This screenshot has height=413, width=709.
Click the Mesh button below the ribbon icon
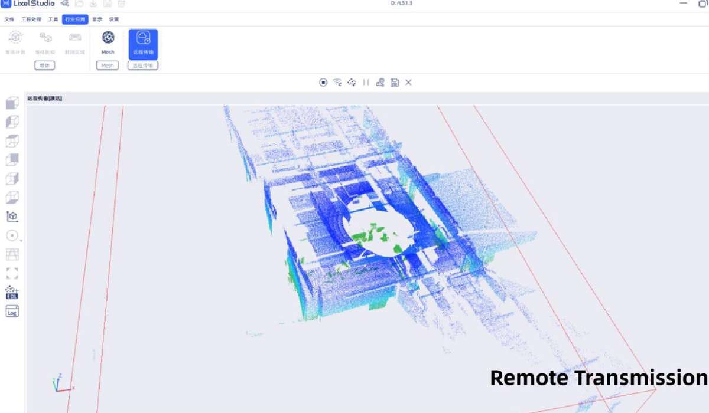tap(108, 65)
